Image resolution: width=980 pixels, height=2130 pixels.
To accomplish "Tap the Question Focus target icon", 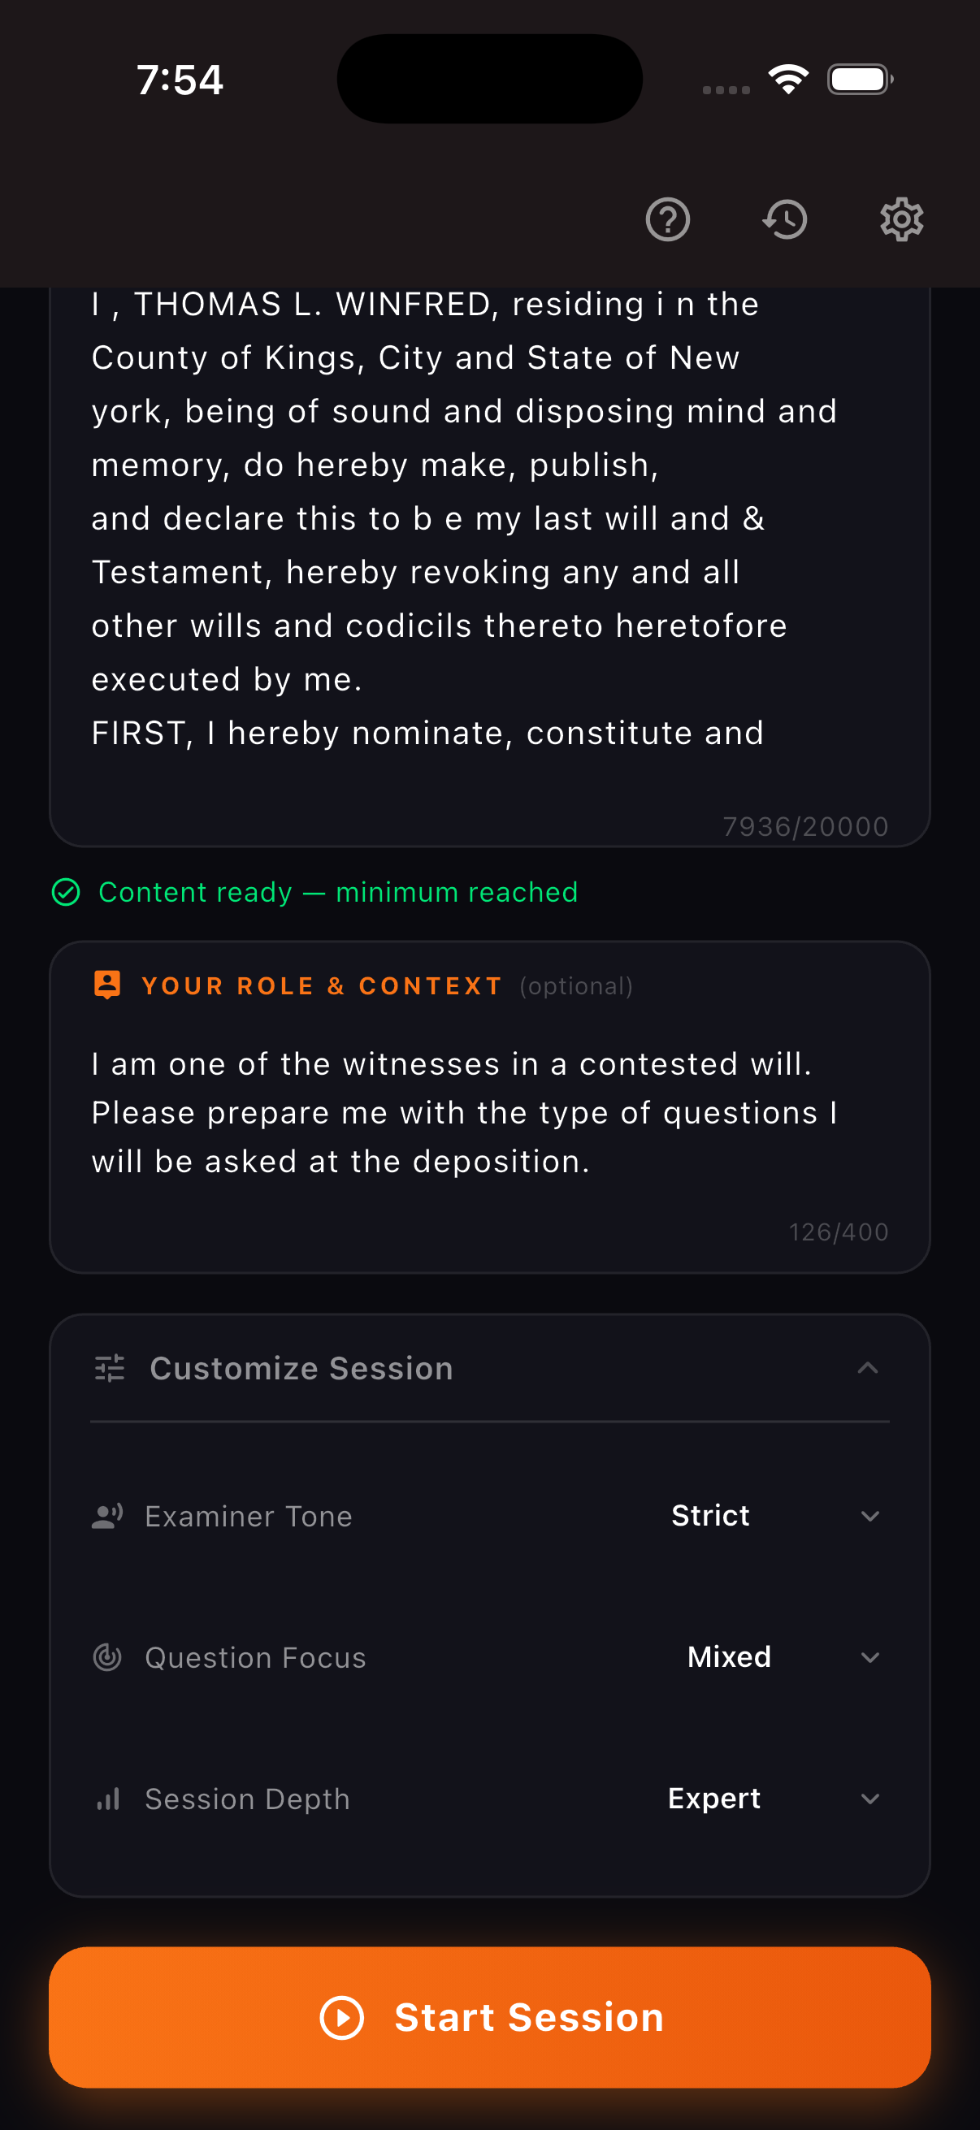I will 107,1657.
